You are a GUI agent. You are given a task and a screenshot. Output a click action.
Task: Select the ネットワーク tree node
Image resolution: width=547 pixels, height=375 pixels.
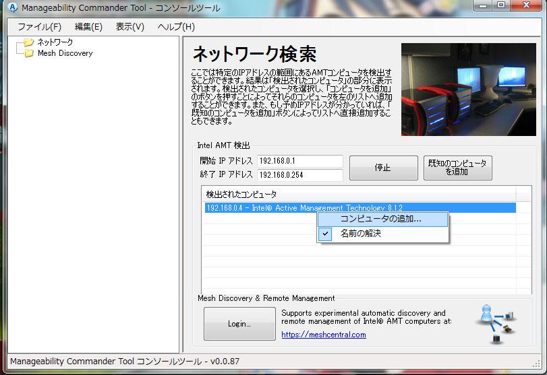[55, 42]
